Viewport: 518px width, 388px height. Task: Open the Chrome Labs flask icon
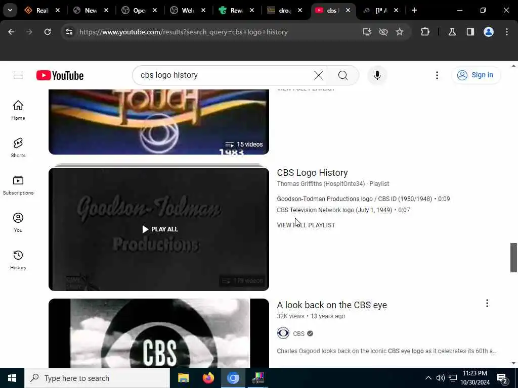452,32
